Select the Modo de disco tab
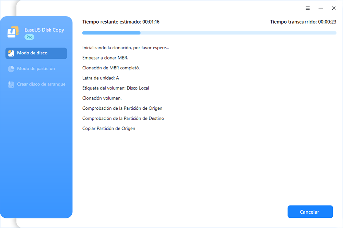This screenshot has height=228, width=343. 36,53
